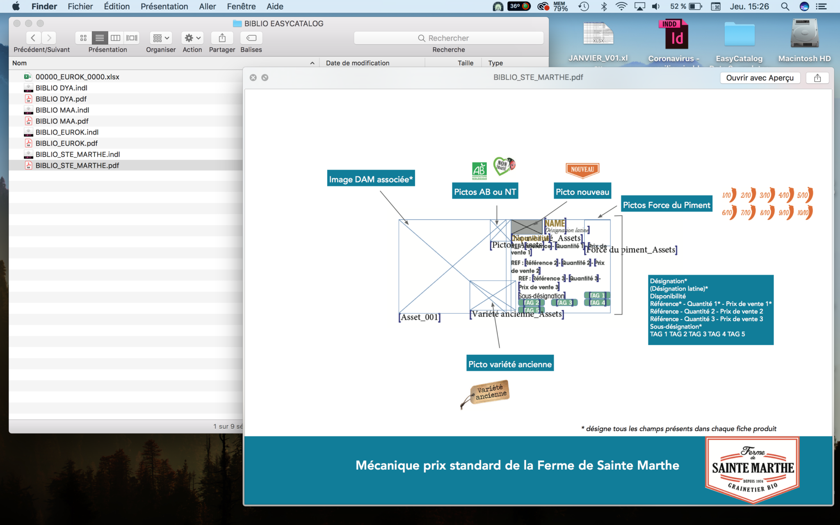Image resolution: width=840 pixels, height=525 pixels.
Task: Sort files by the Nom column
Action: (19, 63)
